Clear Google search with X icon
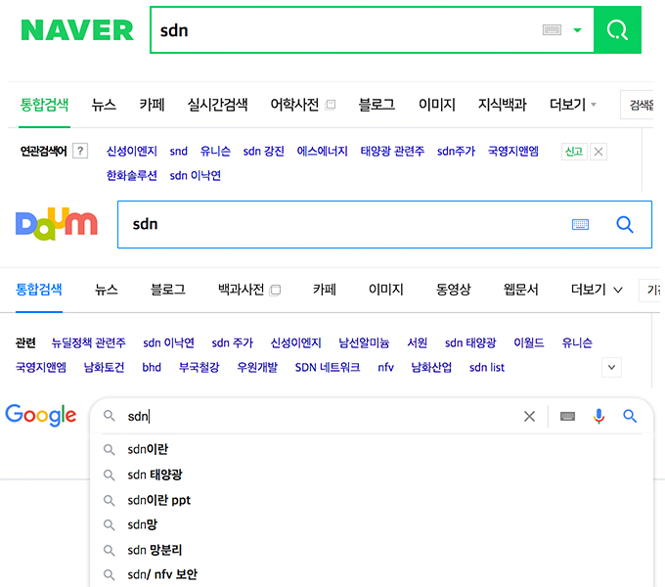This screenshot has width=665, height=587. pos(529,416)
